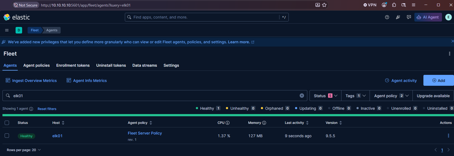Open the feedback chat icon
454x156 pixels.
(x=409, y=17)
